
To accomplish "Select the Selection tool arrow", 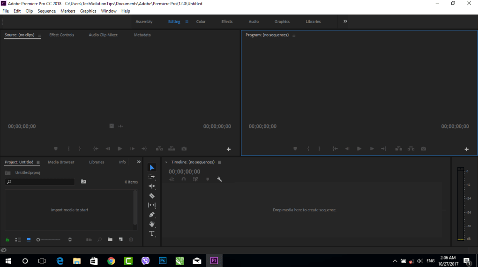I will click(x=152, y=167).
